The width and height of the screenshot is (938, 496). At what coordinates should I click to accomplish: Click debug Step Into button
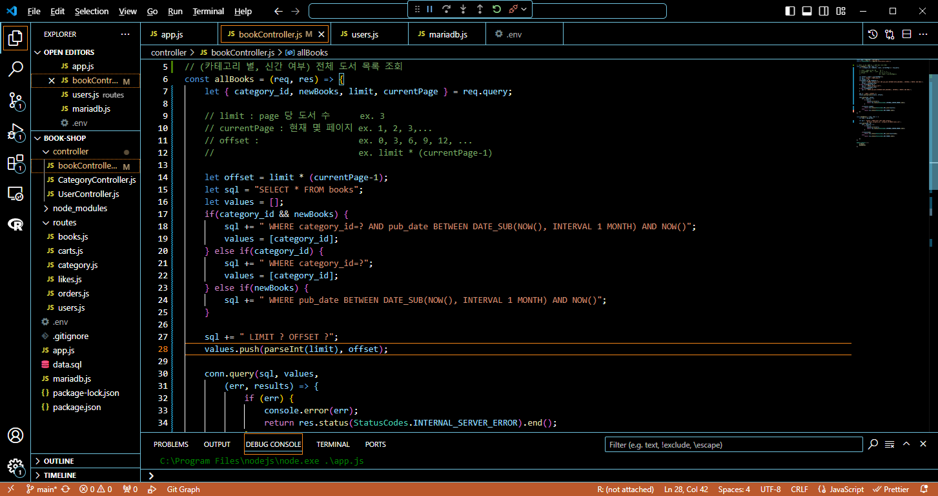click(463, 9)
